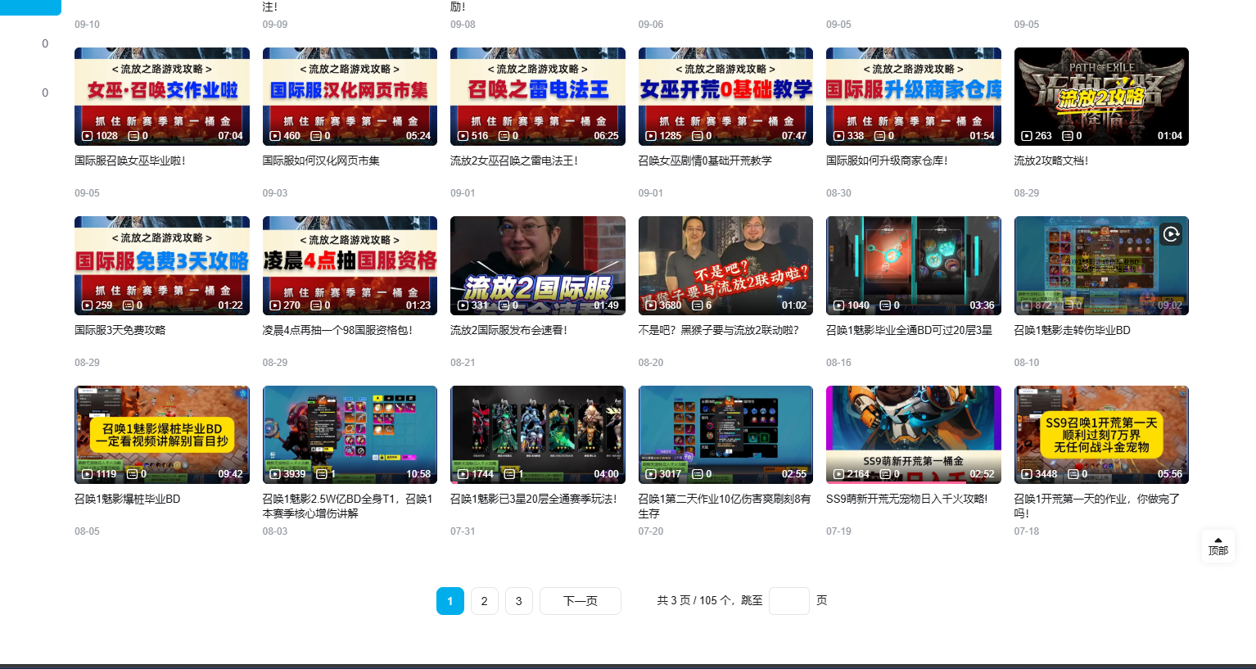The width and height of the screenshot is (1256, 669).
Task: Open title link SS9萌新开荒无宠物日入千火攻略!
Action: (x=907, y=499)
